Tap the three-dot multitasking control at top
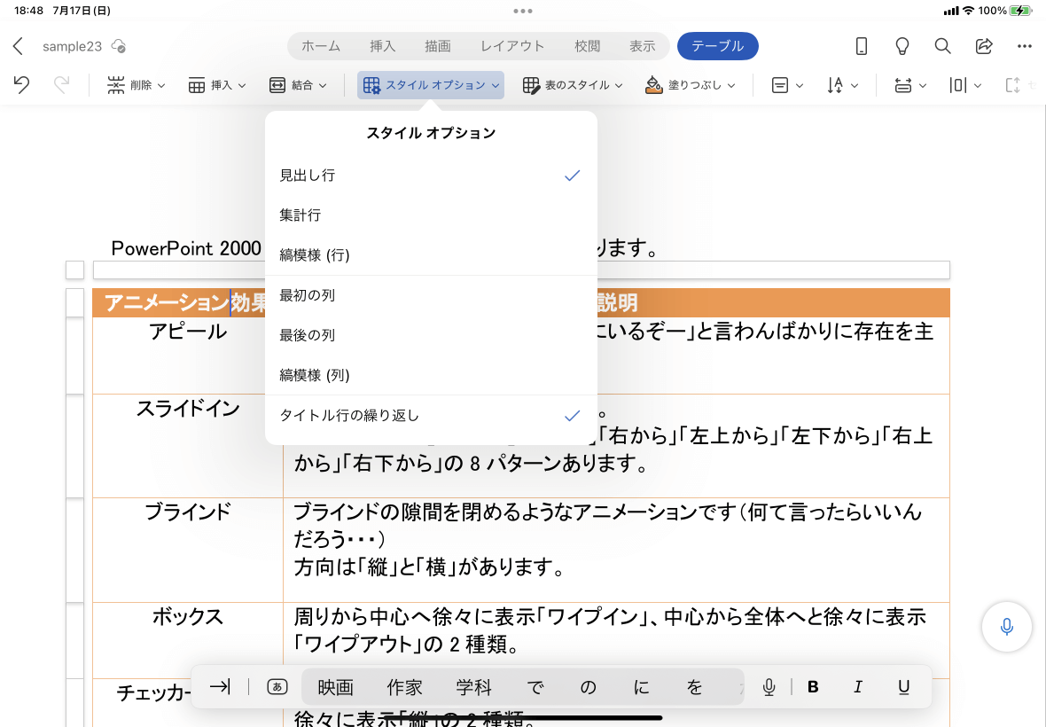 click(523, 11)
